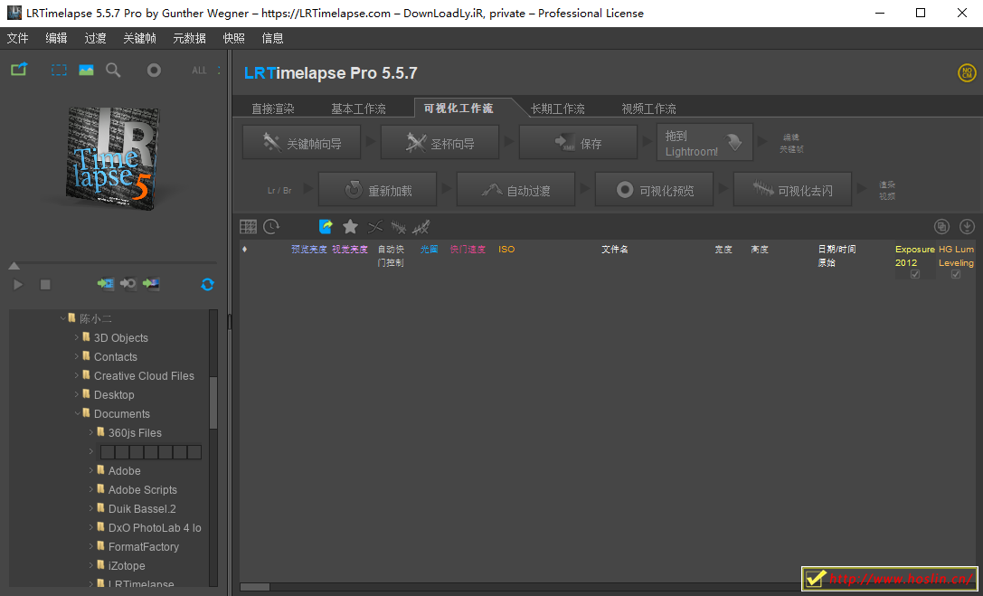Open the 元数据 menu
Viewport: 983px width, 596px height.
pyautogui.click(x=189, y=38)
